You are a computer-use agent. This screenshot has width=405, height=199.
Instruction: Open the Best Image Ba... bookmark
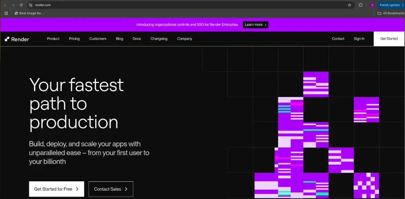pos(29,13)
